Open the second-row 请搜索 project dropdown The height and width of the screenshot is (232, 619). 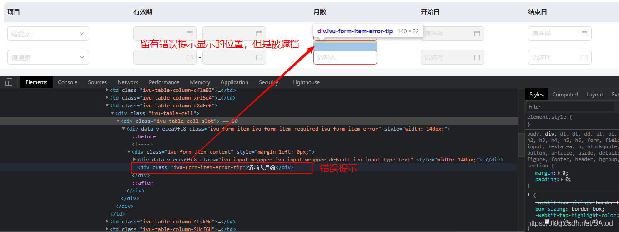(48, 57)
